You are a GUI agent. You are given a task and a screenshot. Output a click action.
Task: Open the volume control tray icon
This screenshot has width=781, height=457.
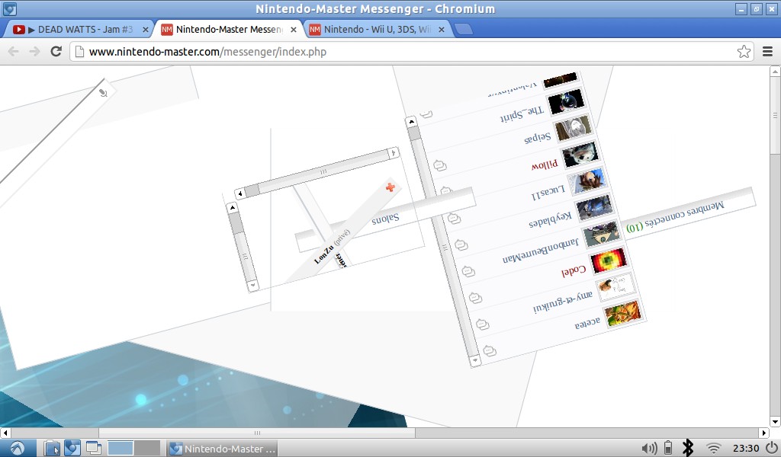649,448
